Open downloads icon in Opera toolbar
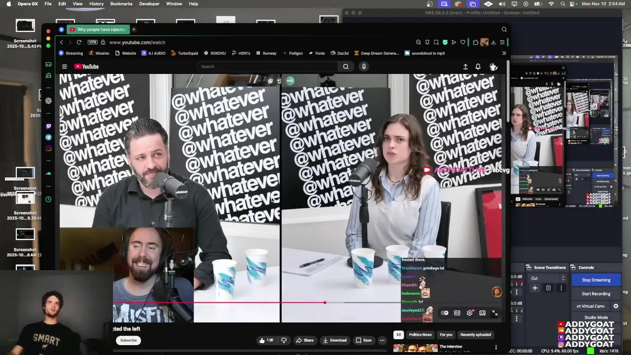 (x=493, y=42)
